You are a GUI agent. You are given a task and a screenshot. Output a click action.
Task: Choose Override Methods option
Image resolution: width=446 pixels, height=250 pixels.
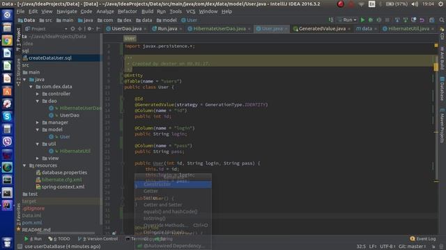click(x=173, y=225)
